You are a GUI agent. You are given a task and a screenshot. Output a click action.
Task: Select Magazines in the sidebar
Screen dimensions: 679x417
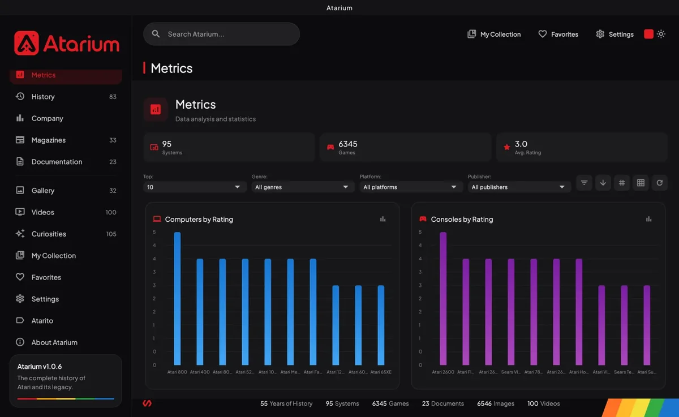point(66,140)
